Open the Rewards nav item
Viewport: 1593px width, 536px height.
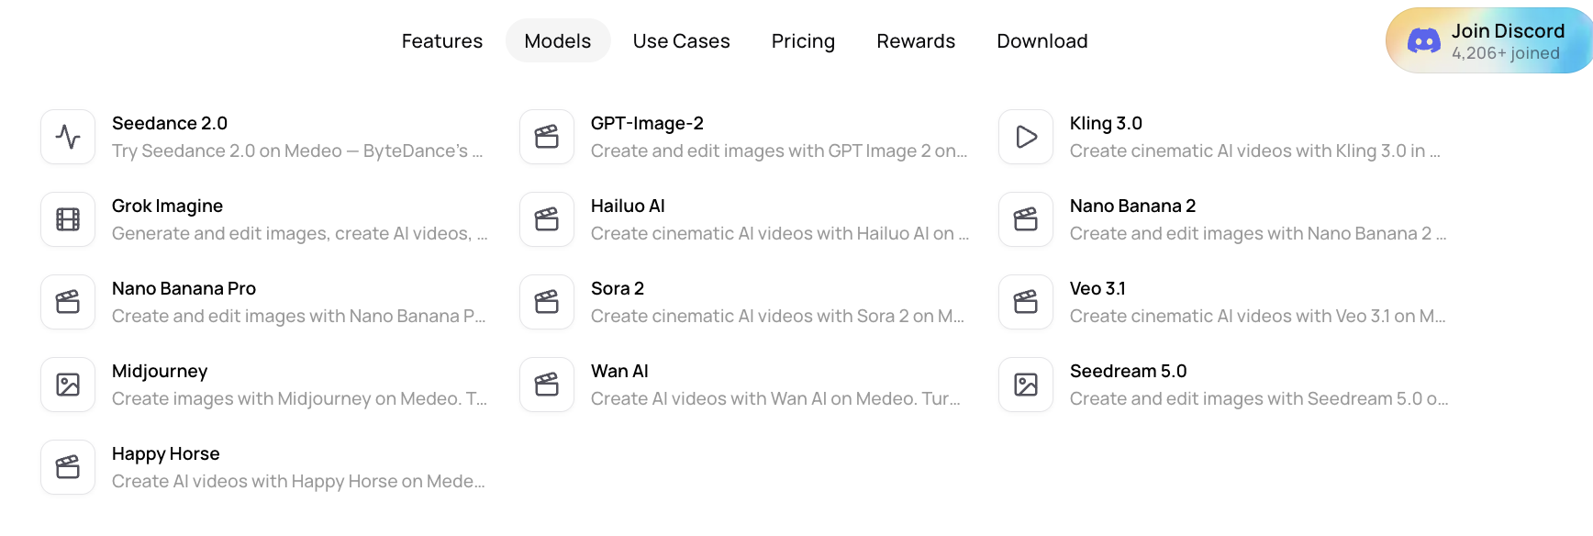[916, 41]
